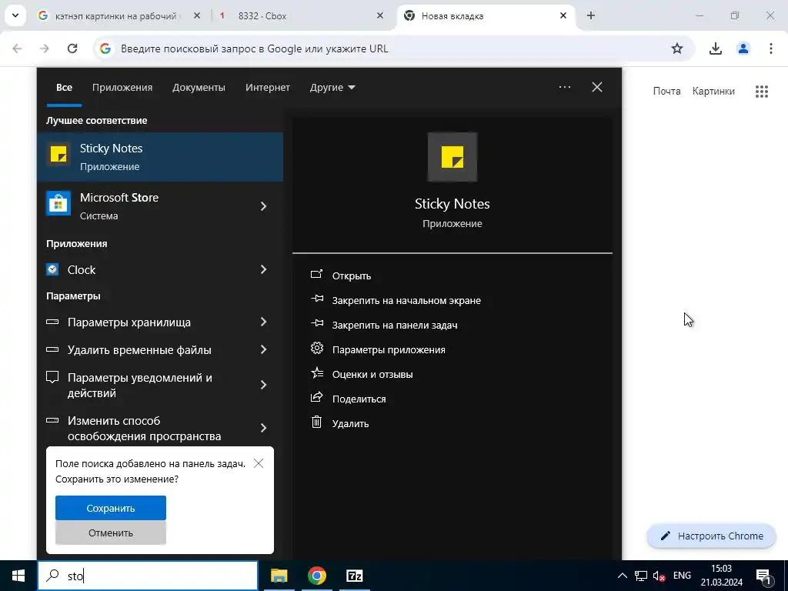Click the large Sticky Notes preview icon
Image resolution: width=788 pixels, height=591 pixels.
pyautogui.click(x=452, y=157)
